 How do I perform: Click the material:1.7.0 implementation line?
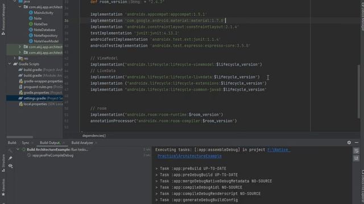tap(158, 20)
